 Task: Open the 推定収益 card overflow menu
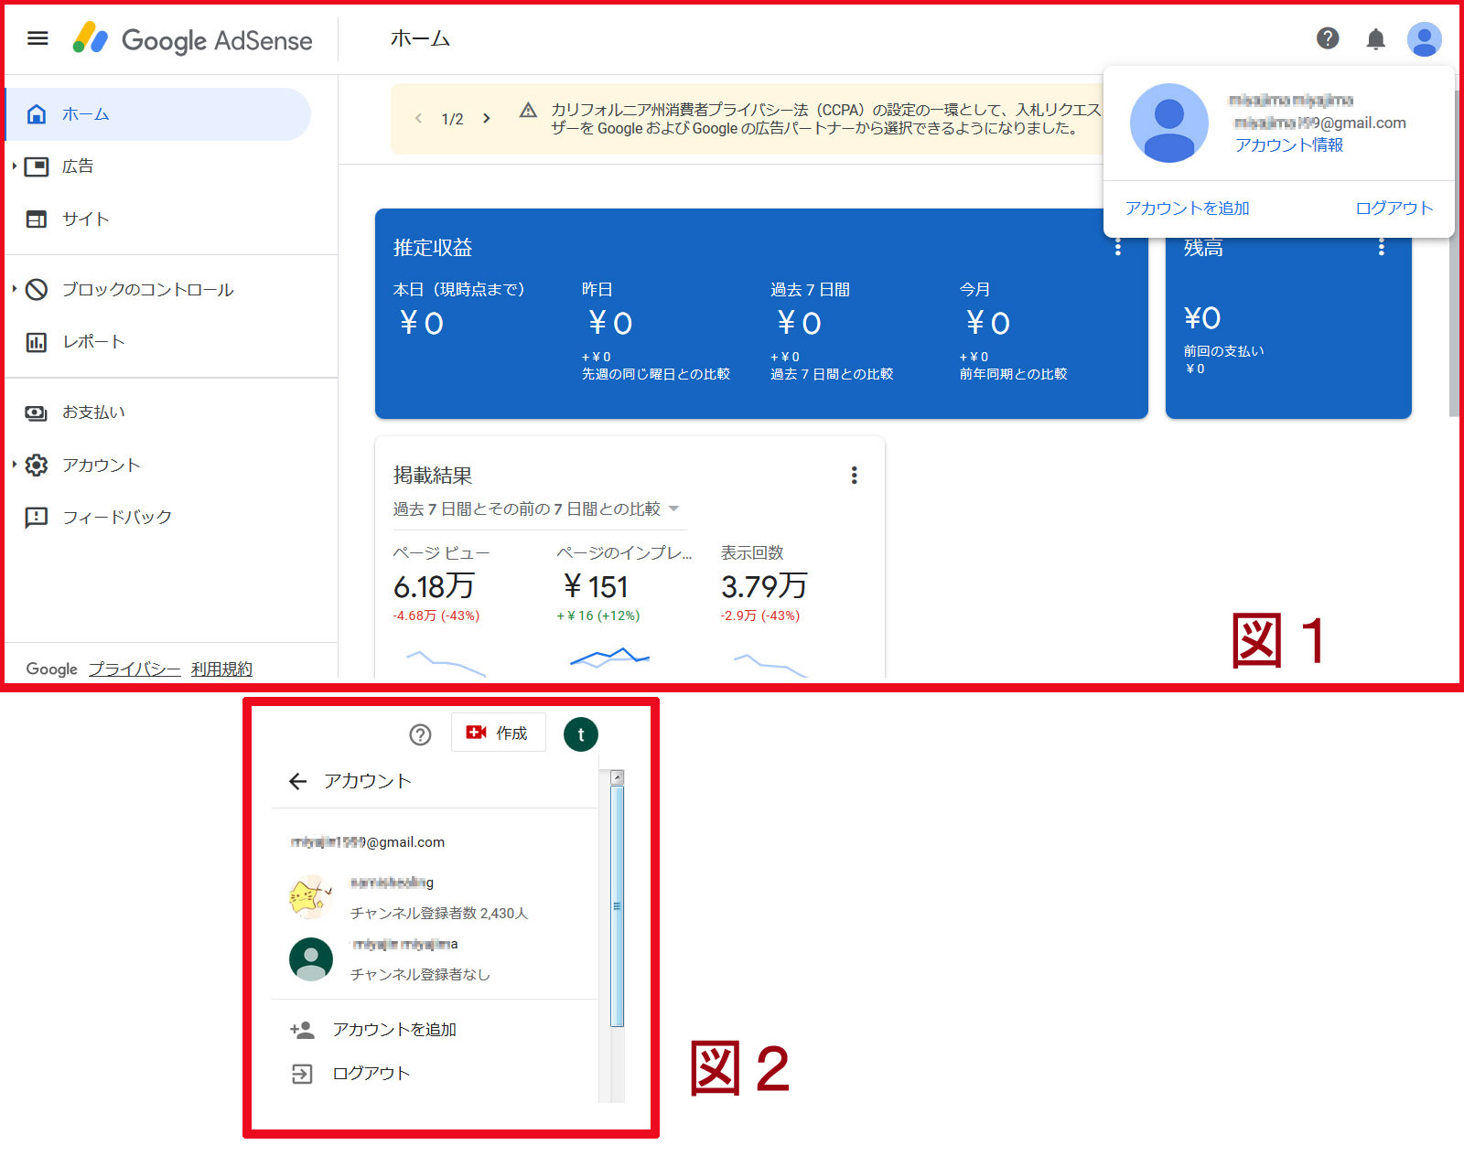(1117, 247)
